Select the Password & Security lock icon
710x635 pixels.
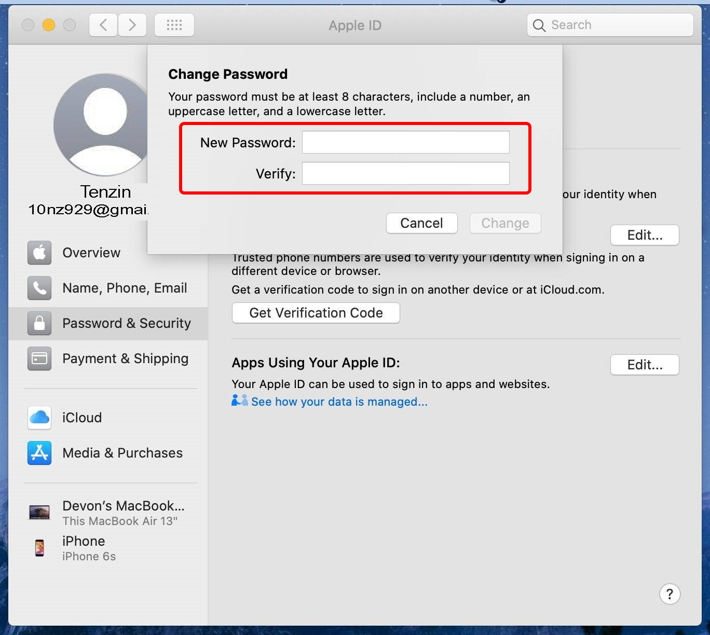click(x=39, y=323)
